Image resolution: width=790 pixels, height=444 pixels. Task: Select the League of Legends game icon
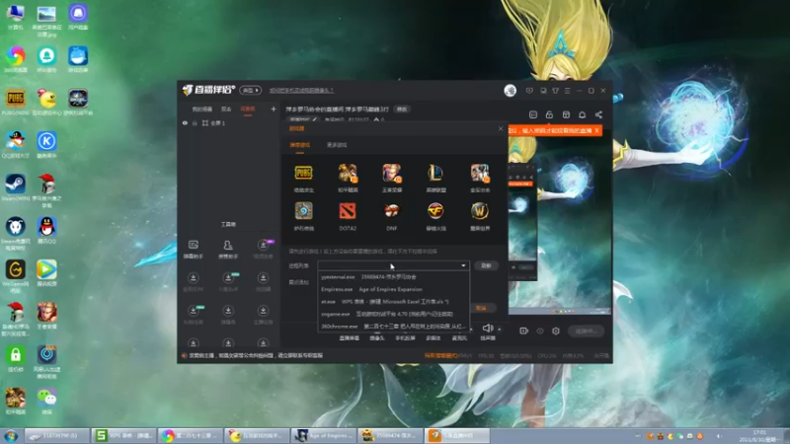tap(435, 174)
